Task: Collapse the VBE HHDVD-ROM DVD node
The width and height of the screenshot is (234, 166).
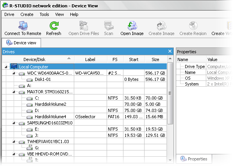Action: (14, 154)
